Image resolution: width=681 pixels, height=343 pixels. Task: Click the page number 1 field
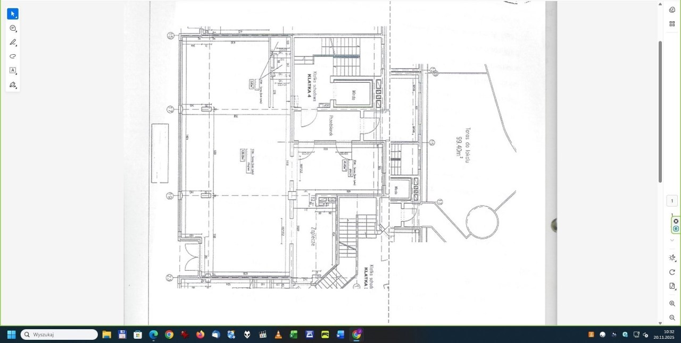(x=672, y=201)
